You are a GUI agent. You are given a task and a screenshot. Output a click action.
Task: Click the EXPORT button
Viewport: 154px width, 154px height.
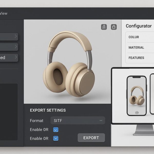(x=91, y=138)
